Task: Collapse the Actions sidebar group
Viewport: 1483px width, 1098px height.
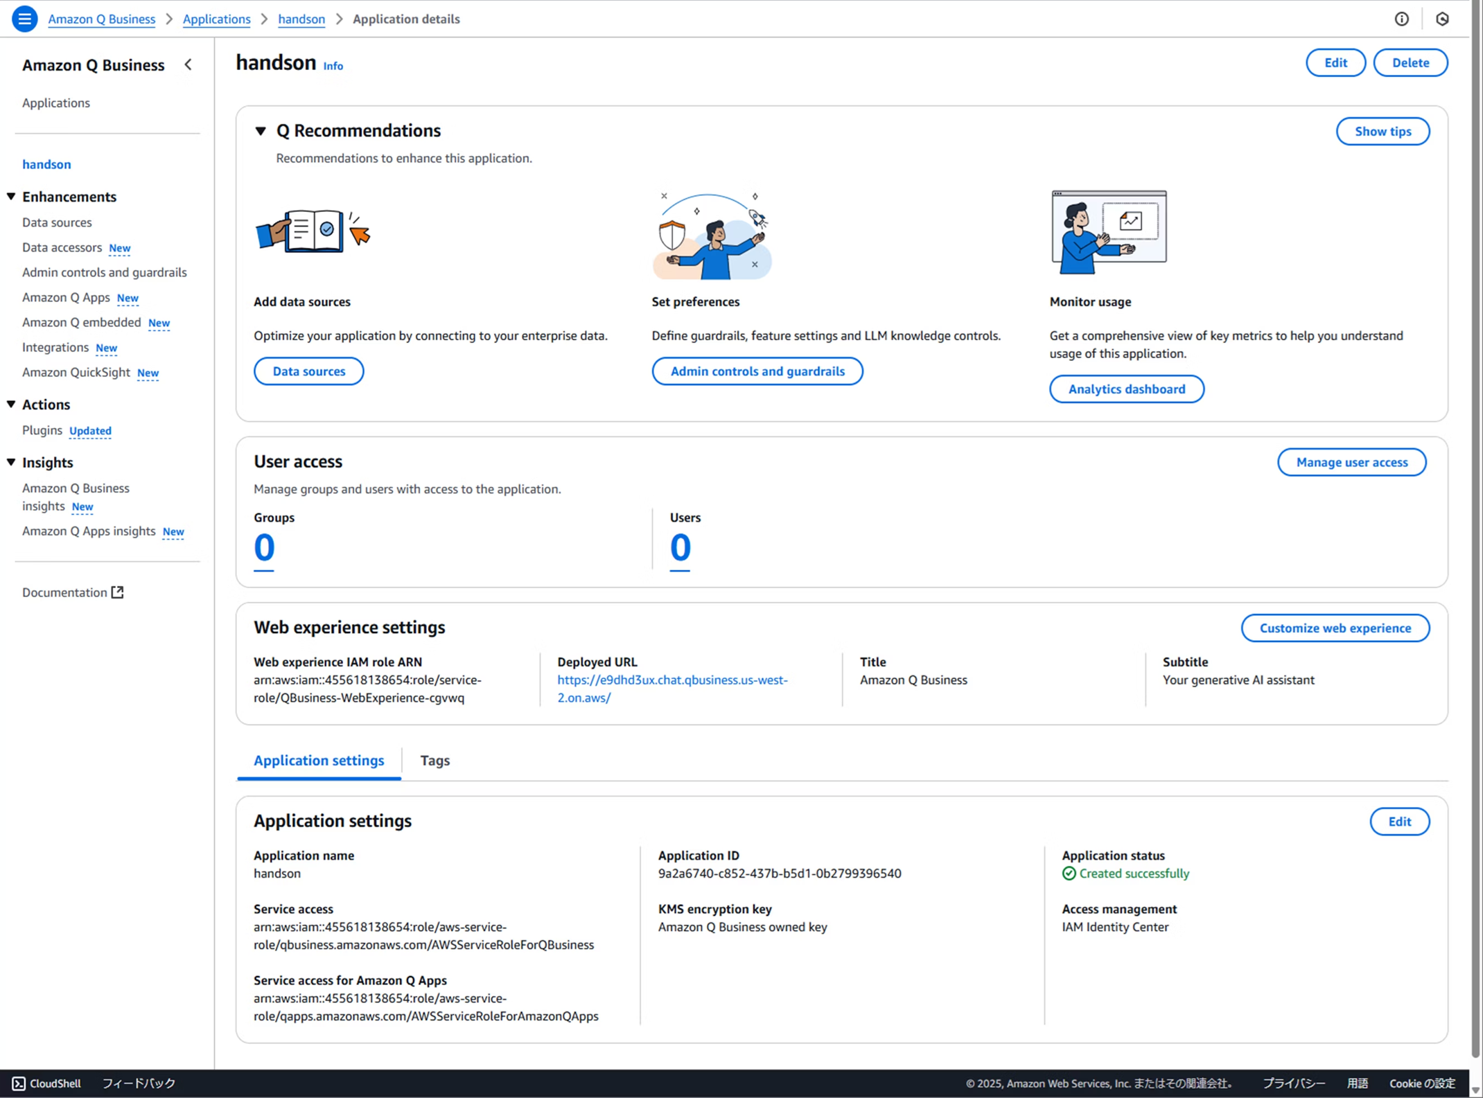Action: coord(11,405)
